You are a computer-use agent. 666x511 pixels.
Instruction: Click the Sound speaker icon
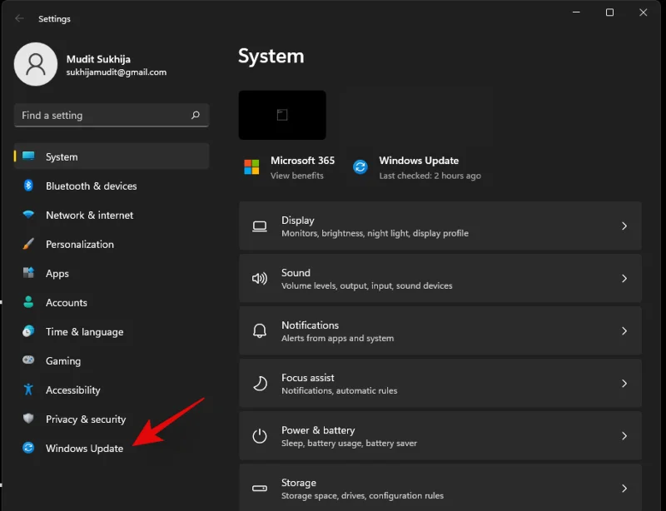click(x=260, y=278)
